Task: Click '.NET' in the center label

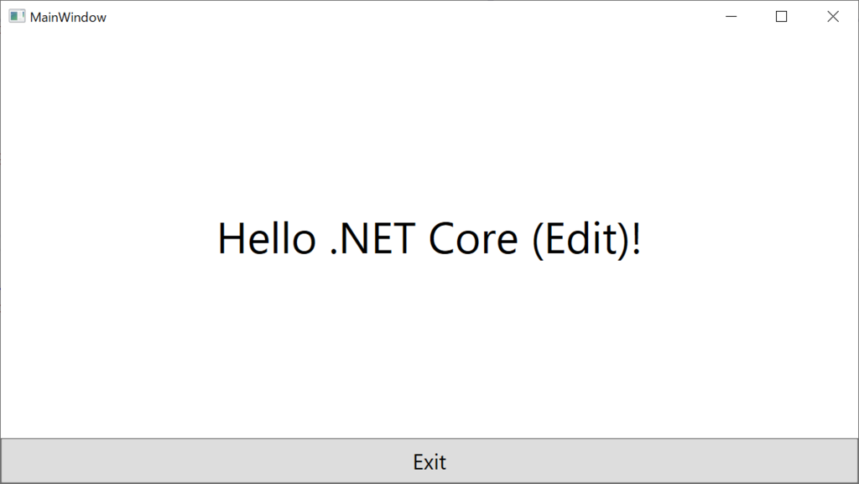Action: pos(372,239)
